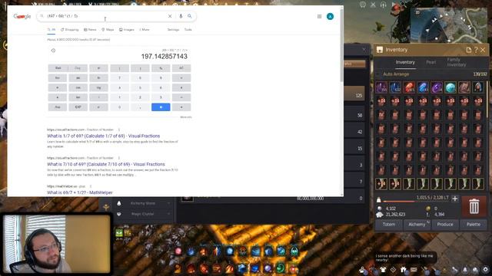Image resolution: width=492 pixels, height=276 pixels.
Task: Click the green buff icon above quickslots
Action: click(x=119, y=233)
